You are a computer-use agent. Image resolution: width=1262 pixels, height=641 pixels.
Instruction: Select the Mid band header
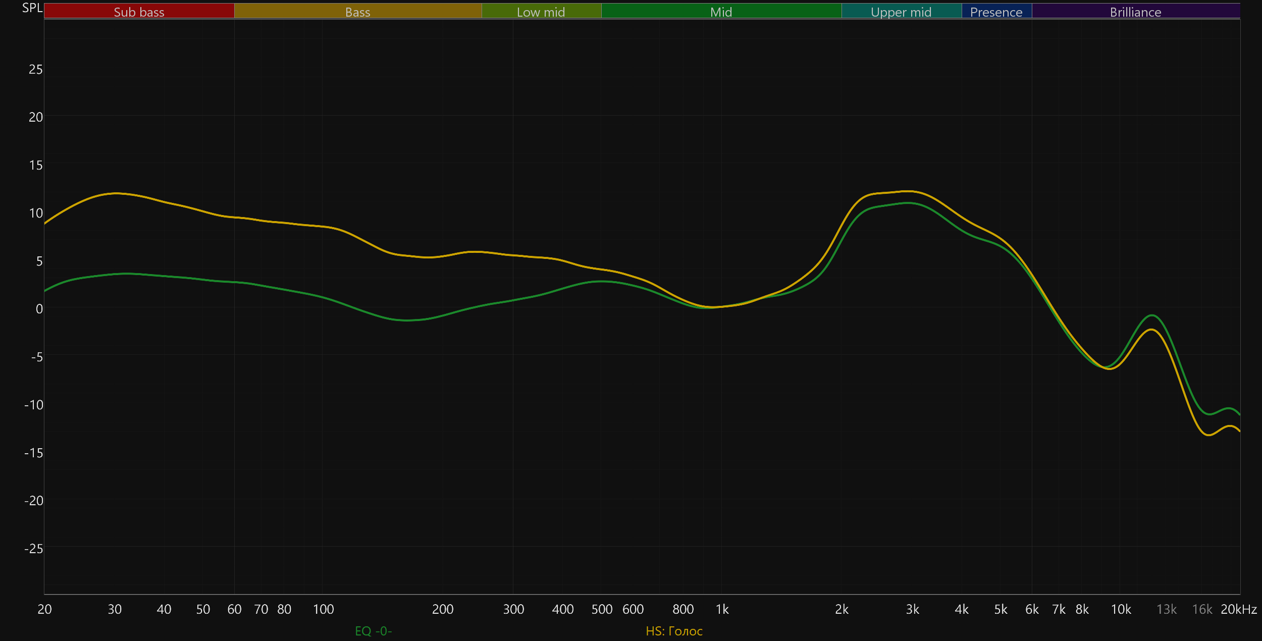(721, 12)
